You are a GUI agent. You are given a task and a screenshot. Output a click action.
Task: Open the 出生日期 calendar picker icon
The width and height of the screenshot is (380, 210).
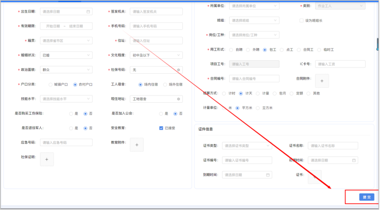point(88,12)
